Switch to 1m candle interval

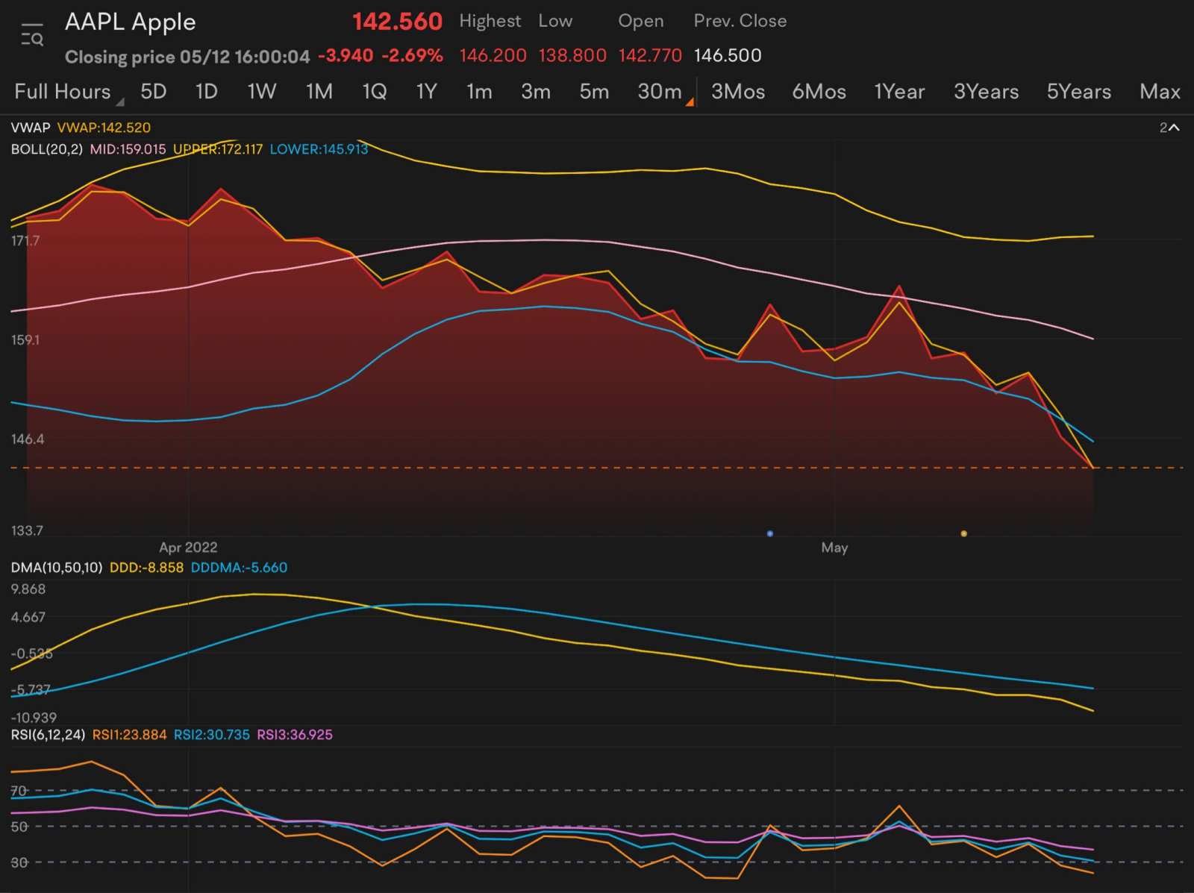[x=479, y=92]
